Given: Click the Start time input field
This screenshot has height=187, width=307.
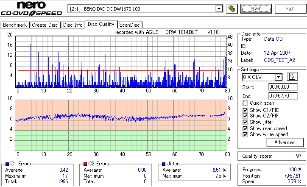Looking at the screenshot, I should [283, 87].
